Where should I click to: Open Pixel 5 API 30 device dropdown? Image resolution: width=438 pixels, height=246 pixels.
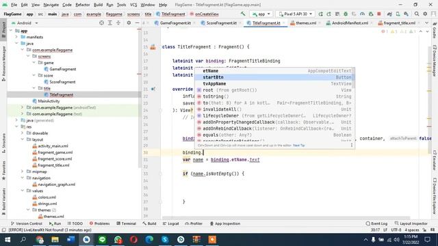295,14
